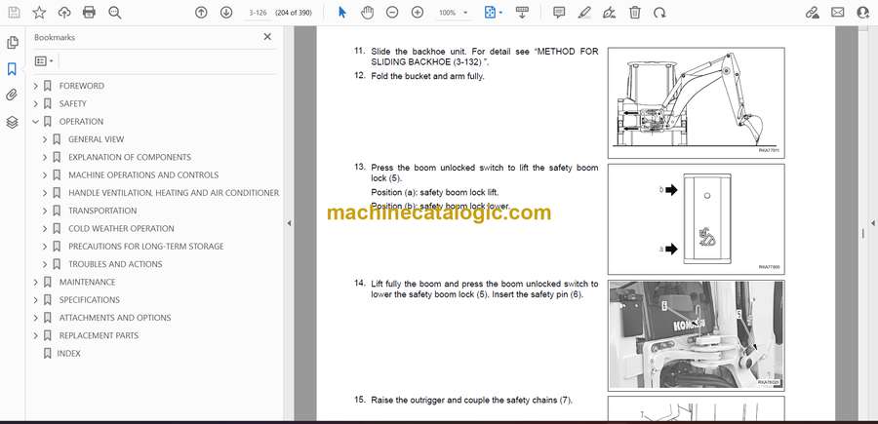
Task: Select the Highlight pen tool
Action: coord(584,13)
